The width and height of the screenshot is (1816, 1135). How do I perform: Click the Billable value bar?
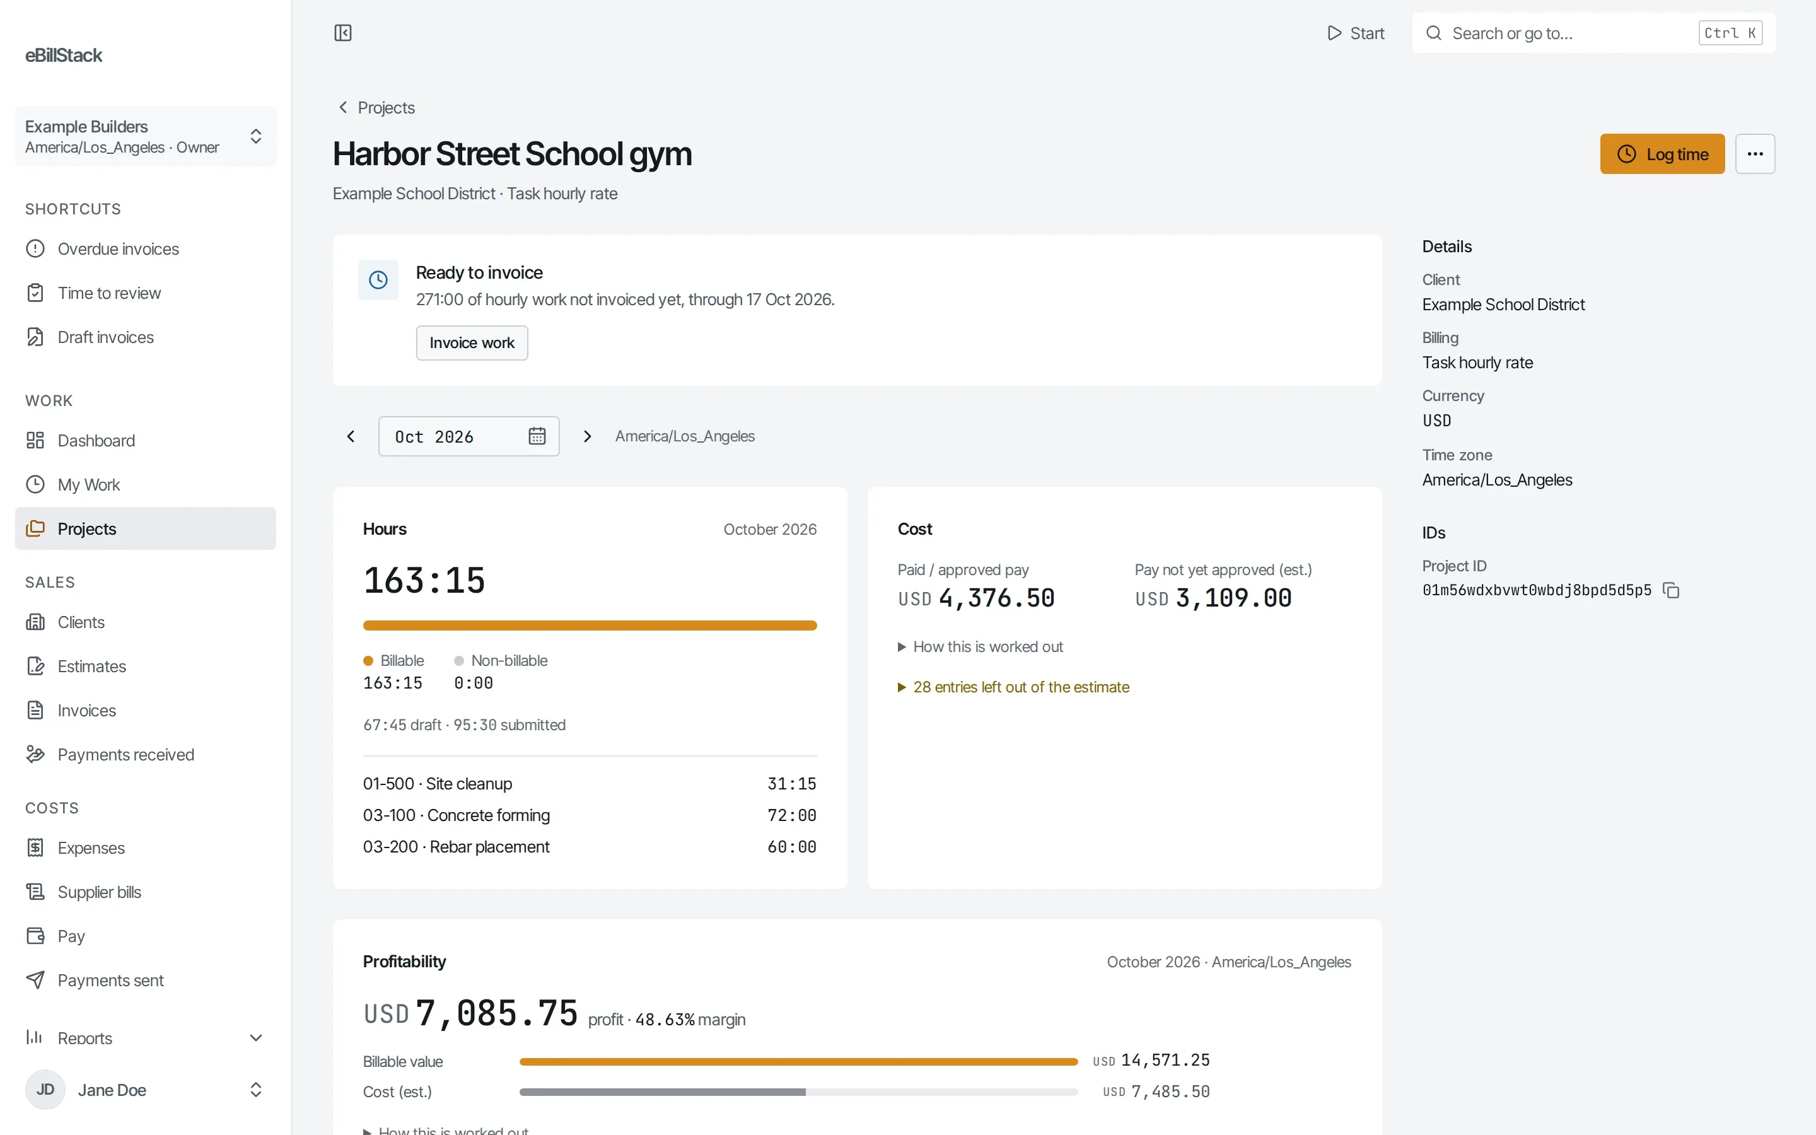[798, 1061]
